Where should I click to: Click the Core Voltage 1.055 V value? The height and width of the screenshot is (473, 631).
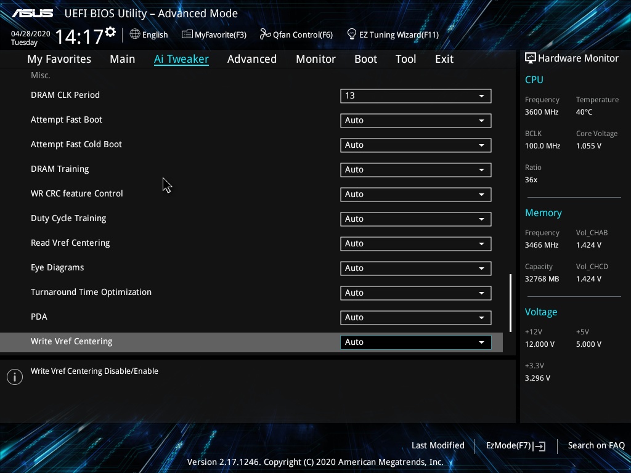pos(588,145)
